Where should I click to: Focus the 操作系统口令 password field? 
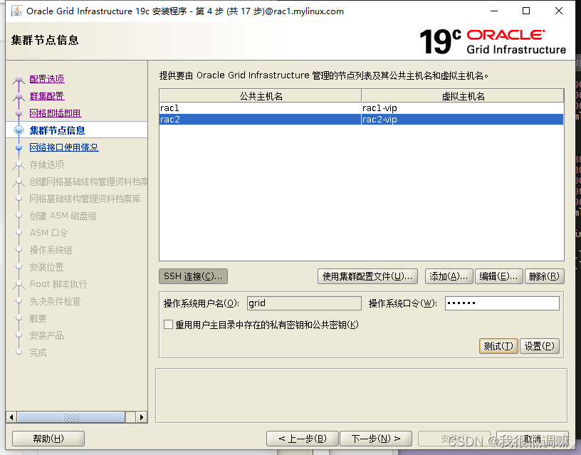point(502,303)
